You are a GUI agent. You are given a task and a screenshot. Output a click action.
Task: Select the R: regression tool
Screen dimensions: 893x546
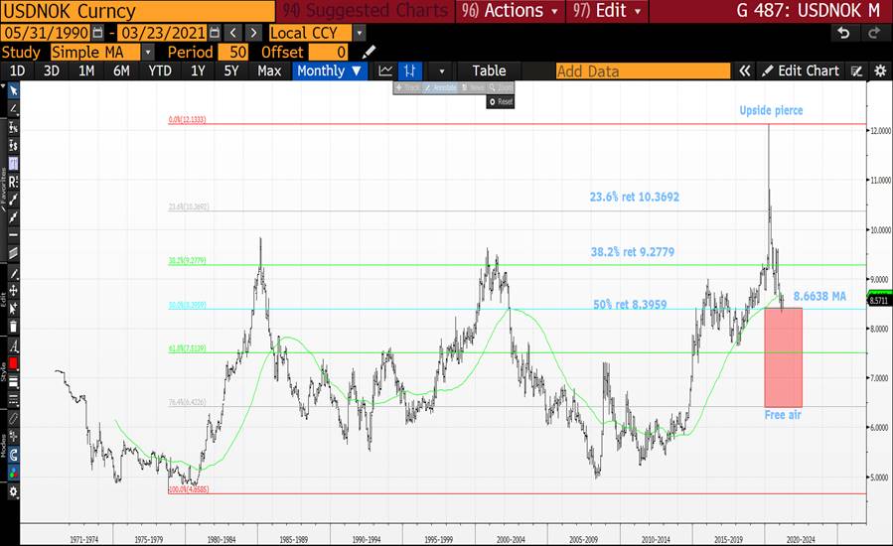tap(13, 183)
